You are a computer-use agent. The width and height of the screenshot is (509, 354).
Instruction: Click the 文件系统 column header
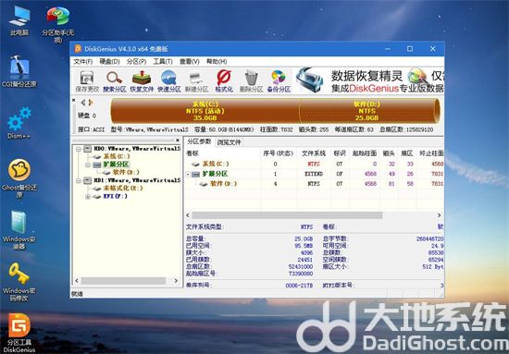tap(314, 153)
